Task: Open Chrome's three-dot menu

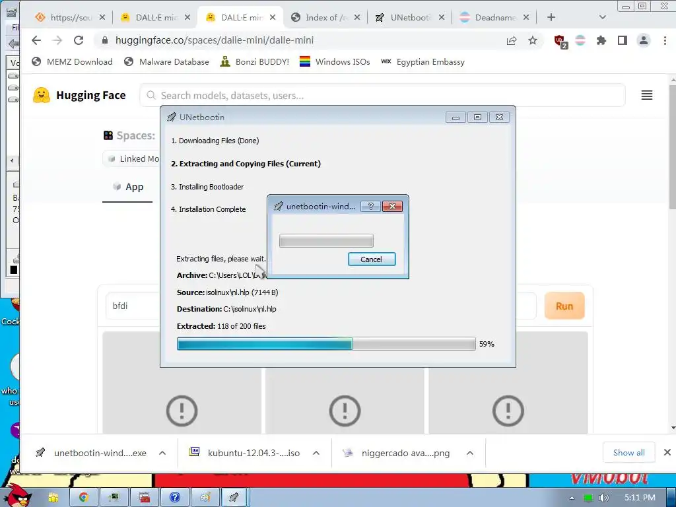Action: pos(665,40)
